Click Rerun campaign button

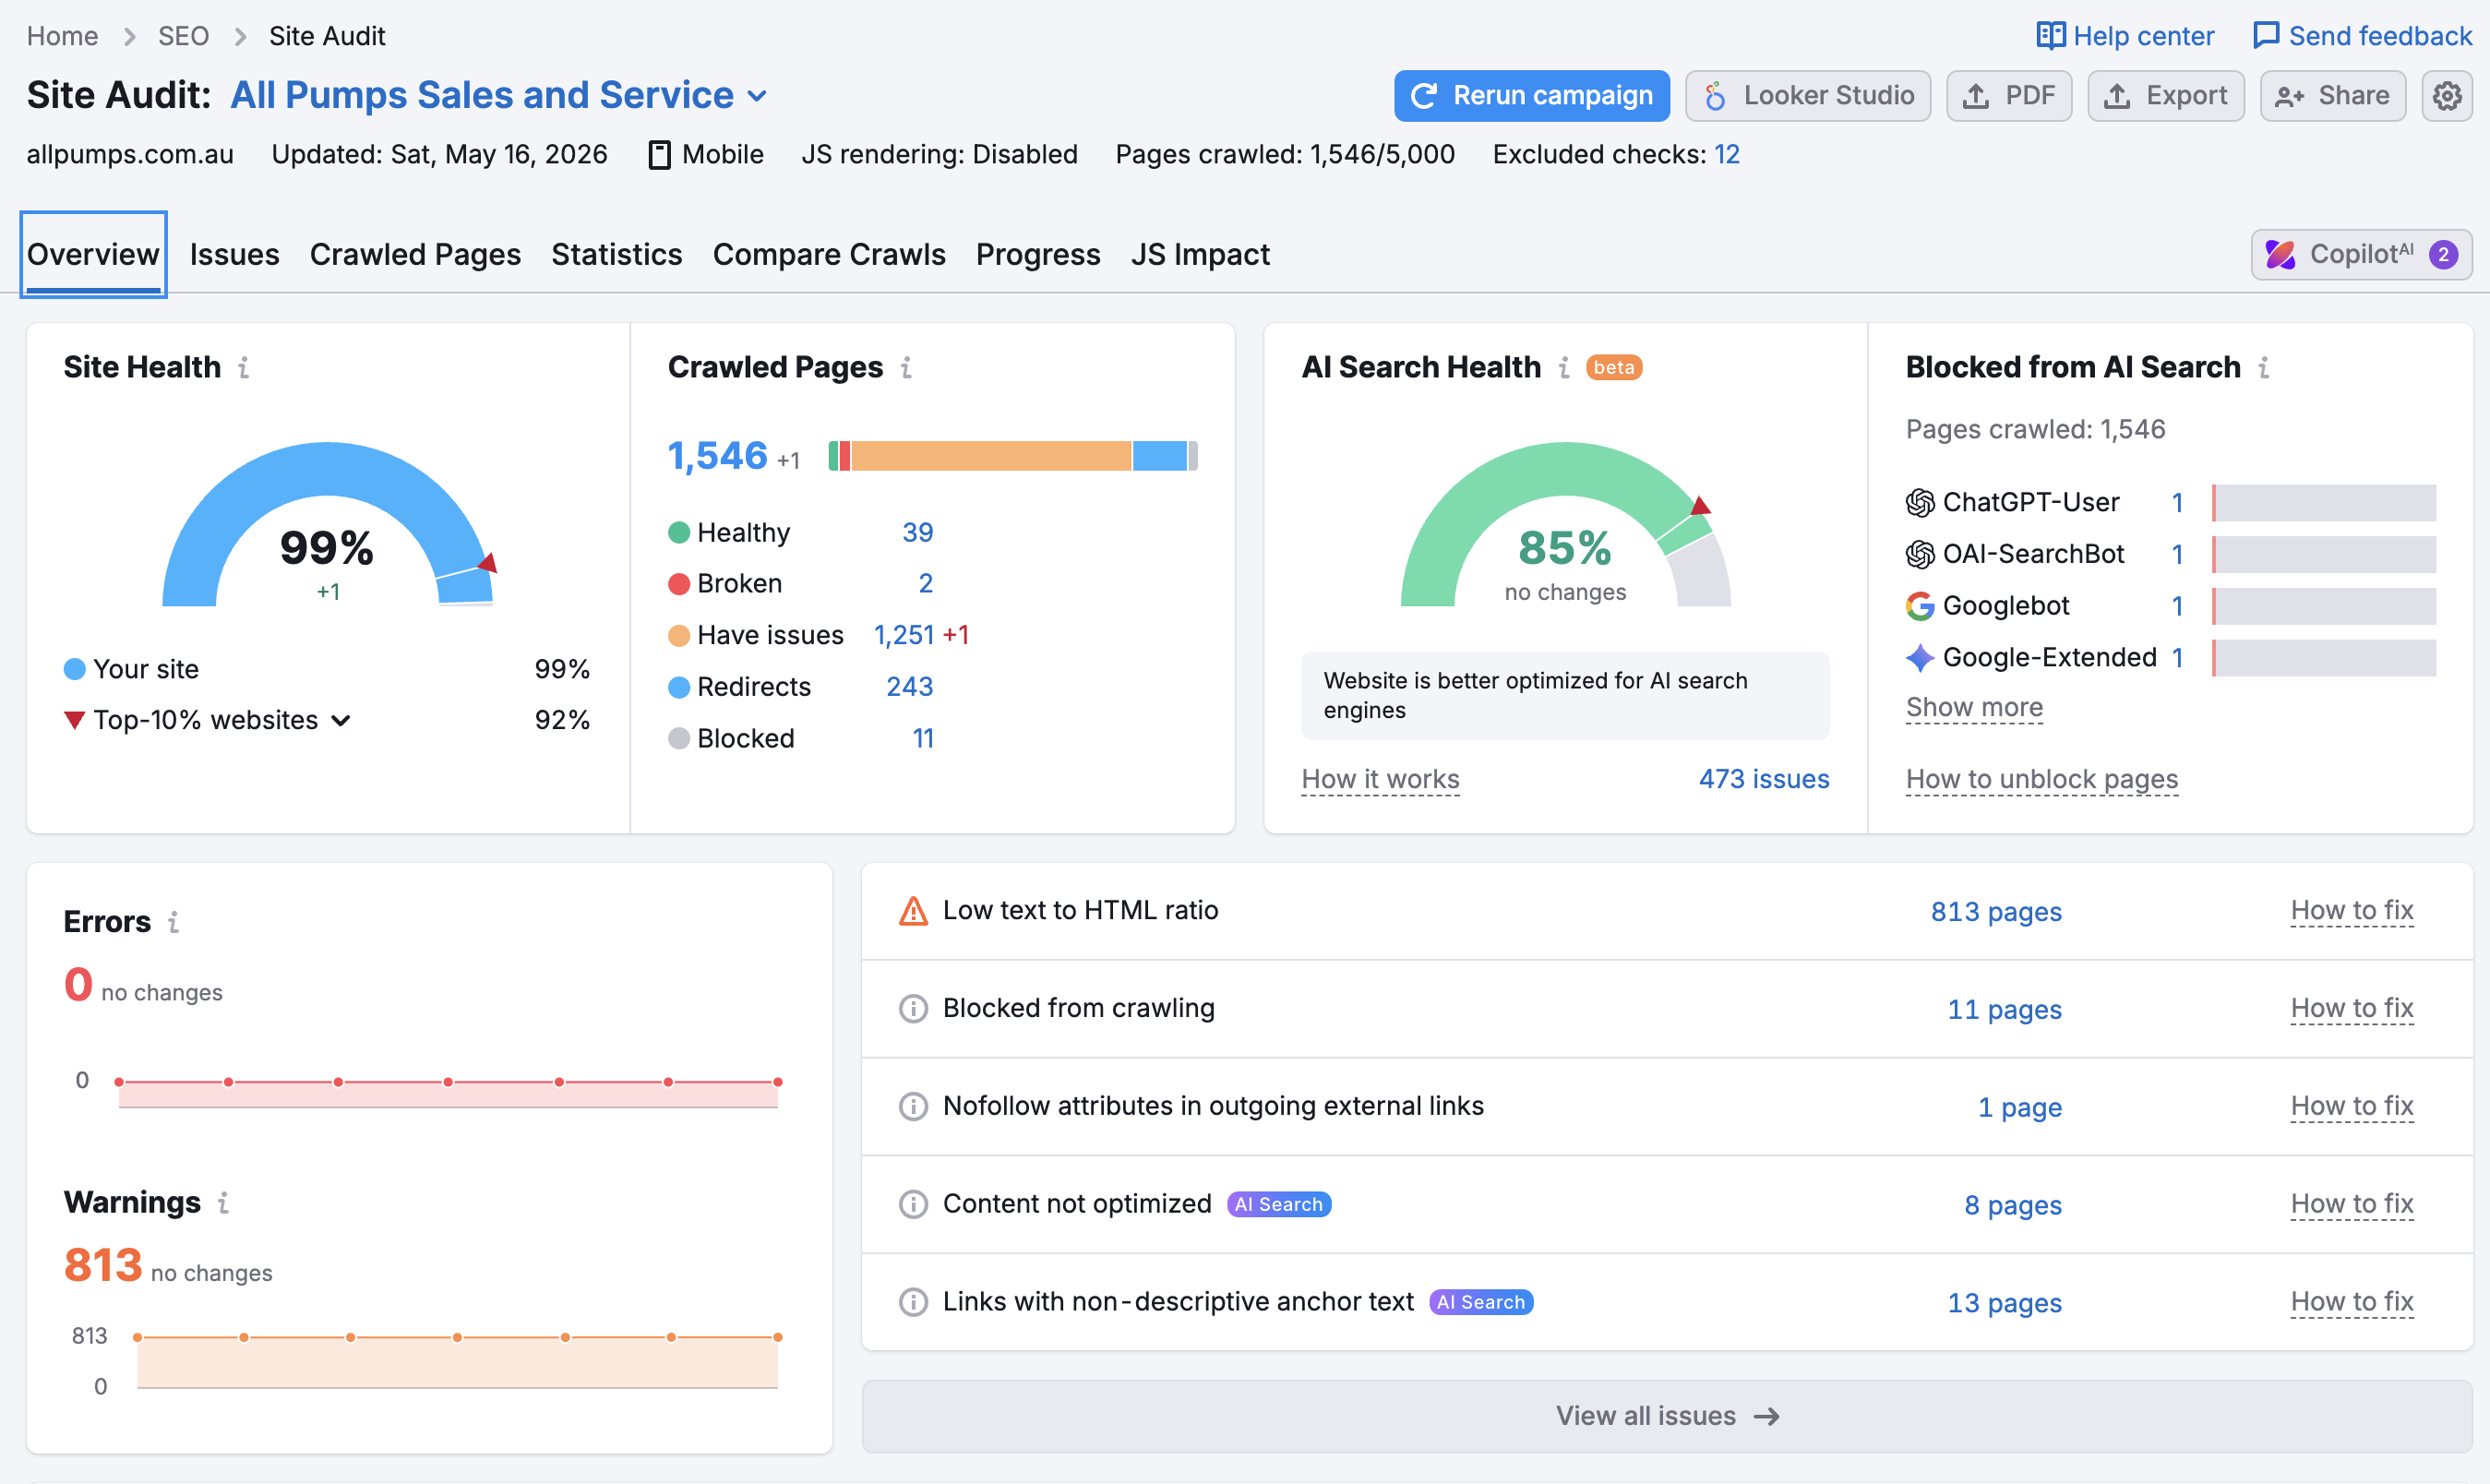click(1532, 96)
